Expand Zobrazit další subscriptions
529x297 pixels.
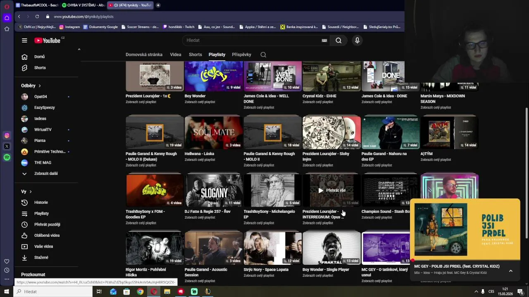tap(46, 174)
